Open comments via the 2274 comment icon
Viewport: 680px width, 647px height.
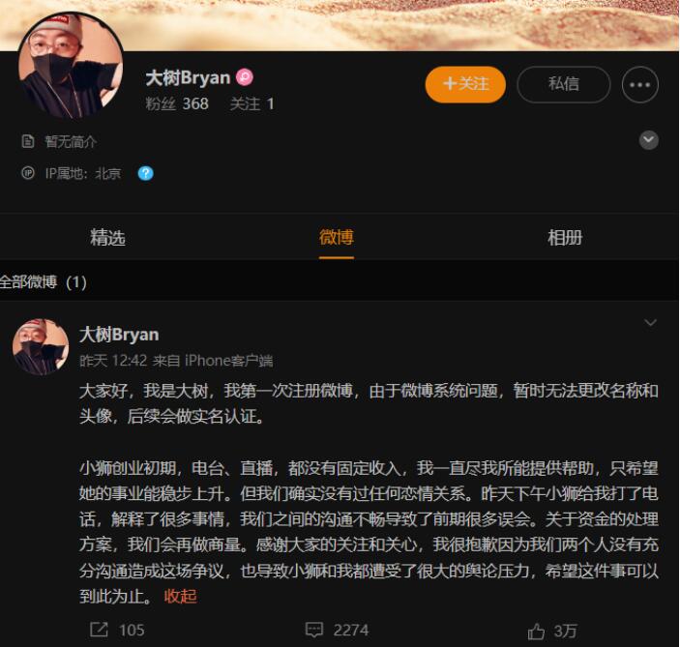tap(314, 630)
